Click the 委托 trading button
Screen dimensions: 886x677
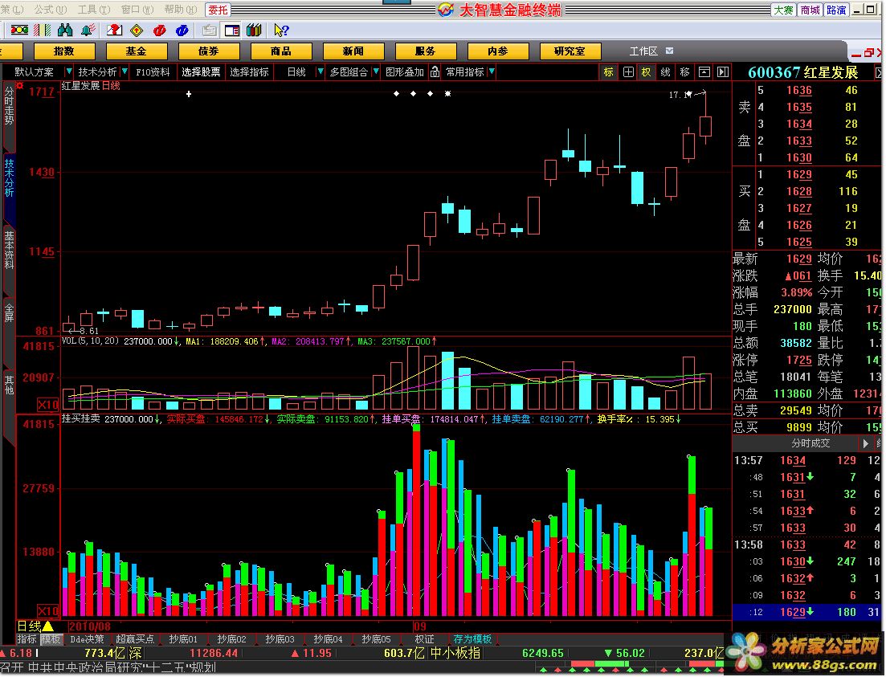(x=218, y=10)
